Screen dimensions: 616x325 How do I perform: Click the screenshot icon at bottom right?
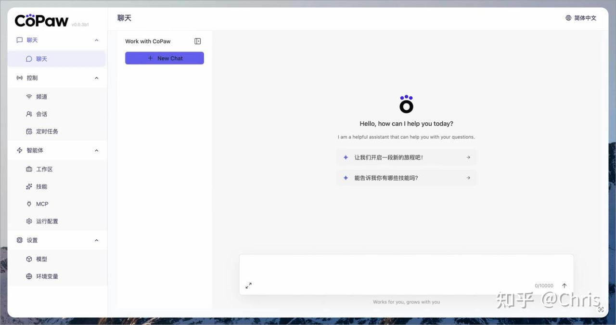pos(601,310)
